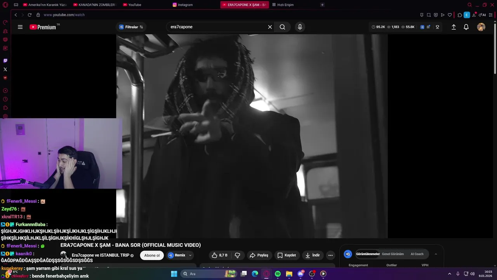Open taskbar volume speaker icon
This screenshot has width=497, height=280.
tap(473, 274)
